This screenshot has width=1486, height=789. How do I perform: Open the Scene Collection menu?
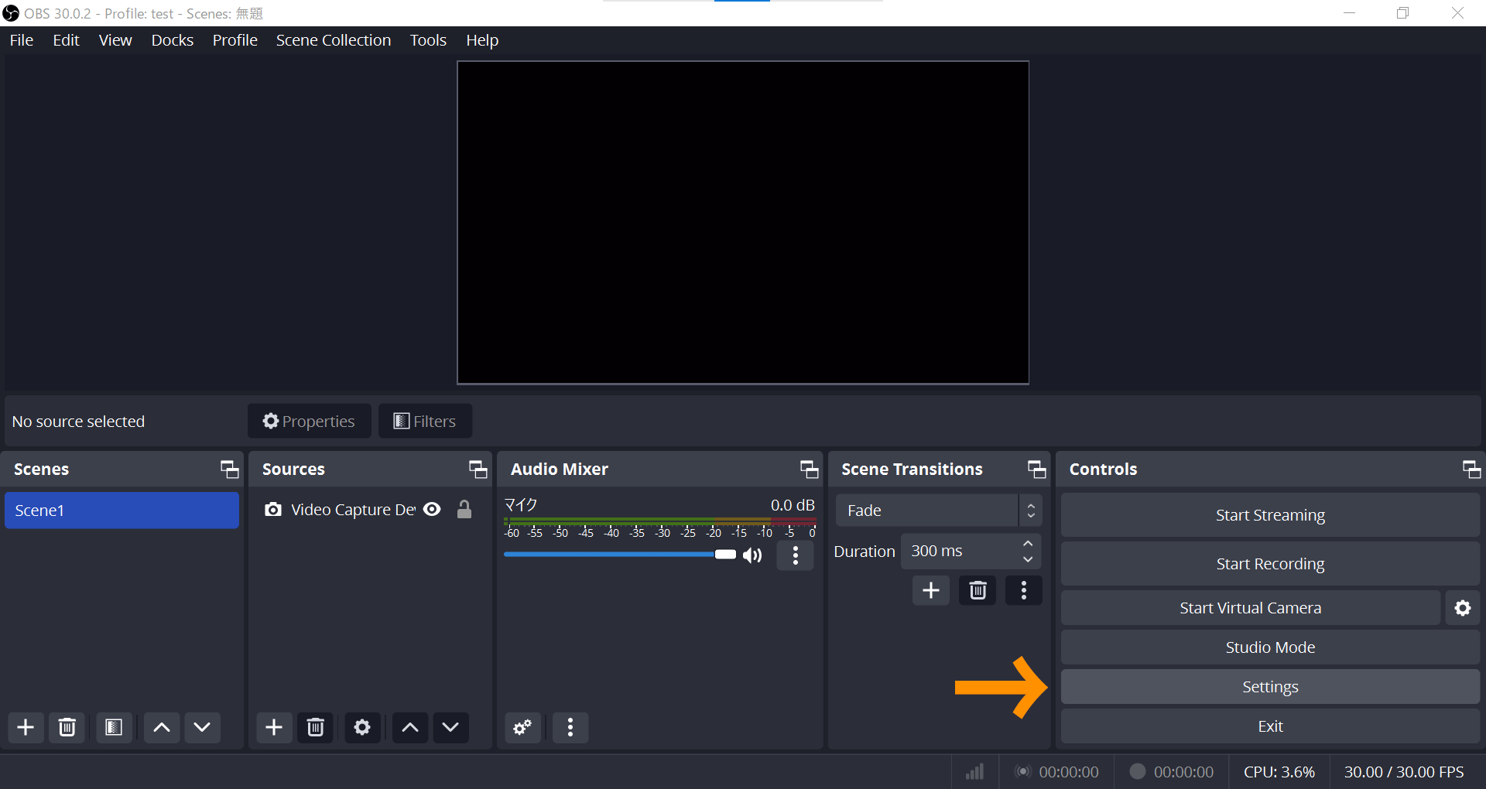tap(334, 40)
